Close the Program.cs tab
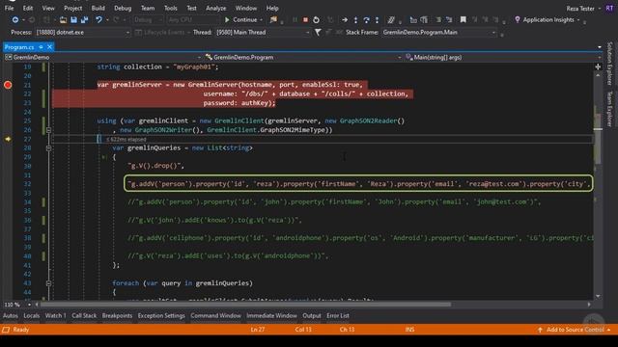The width and height of the screenshot is (618, 347). point(49,47)
